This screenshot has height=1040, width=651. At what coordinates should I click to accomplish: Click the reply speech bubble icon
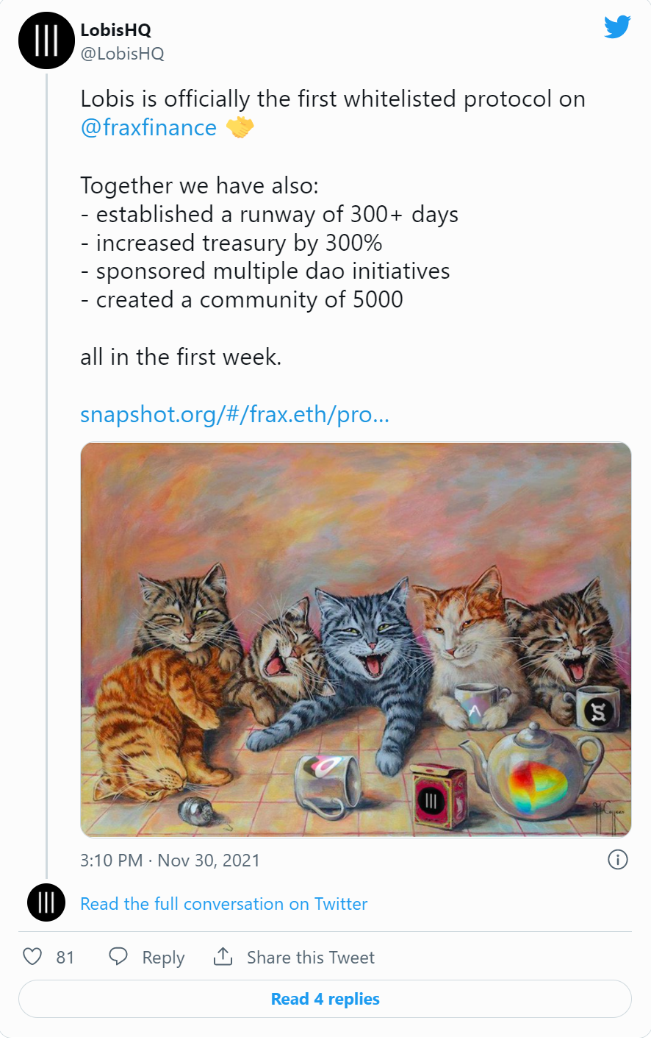[x=118, y=956]
